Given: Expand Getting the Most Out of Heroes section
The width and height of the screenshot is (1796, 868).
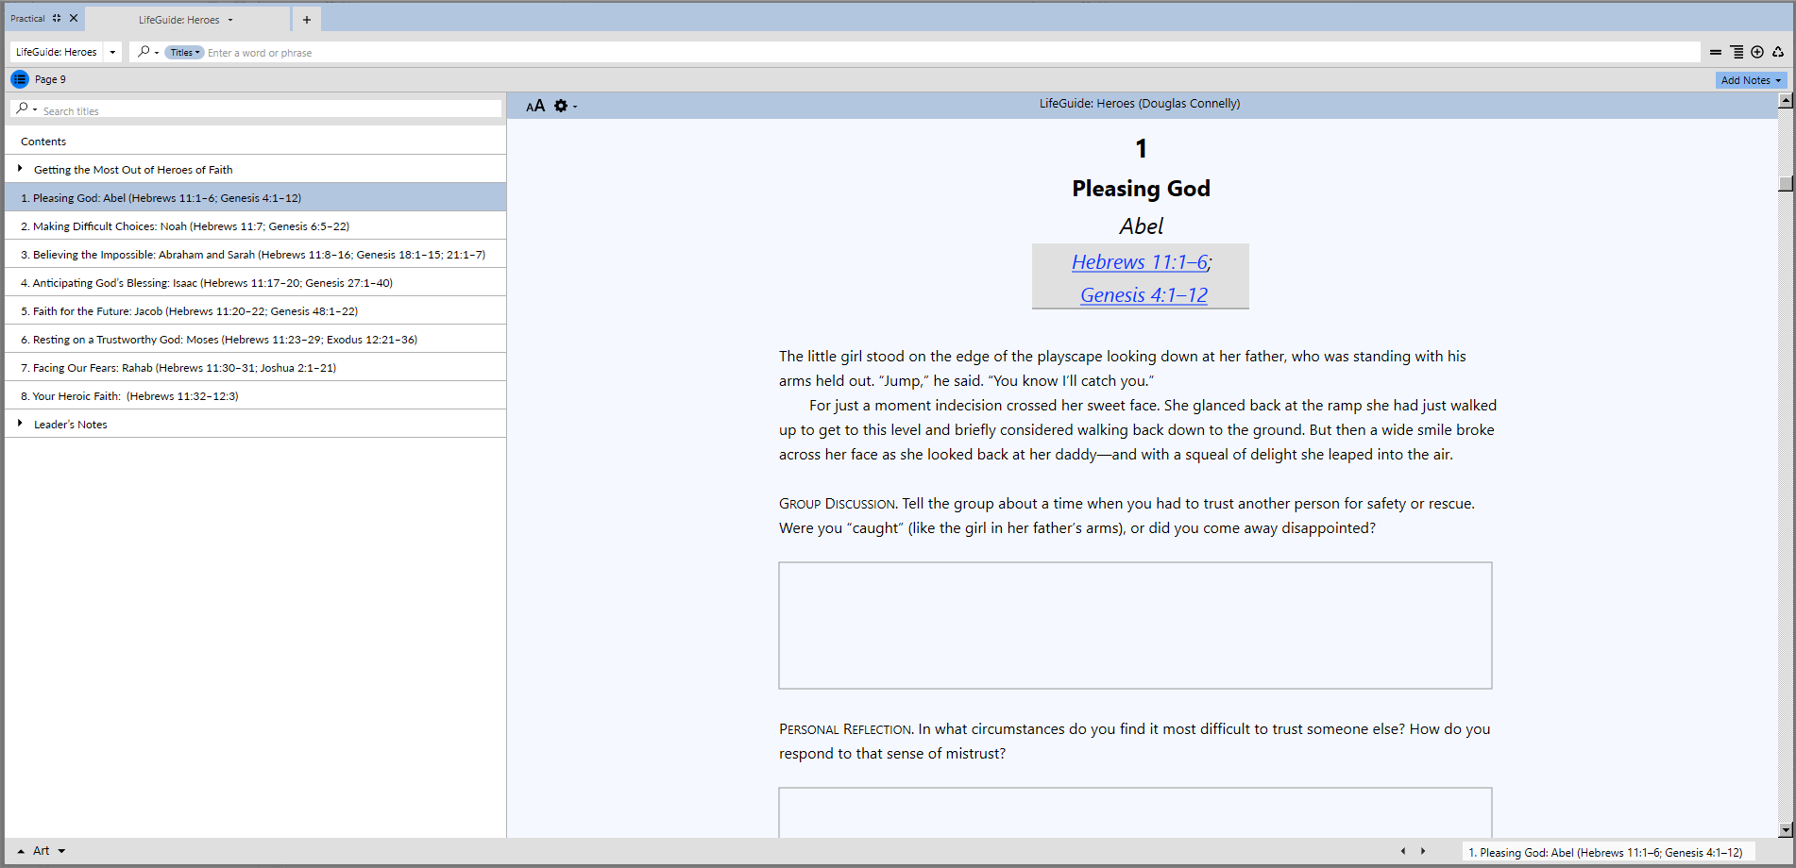Looking at the screenshot, I should [x=20, y=169].
